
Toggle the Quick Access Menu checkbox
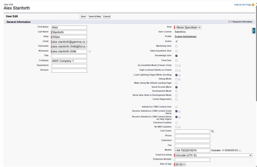coord(176,87)
